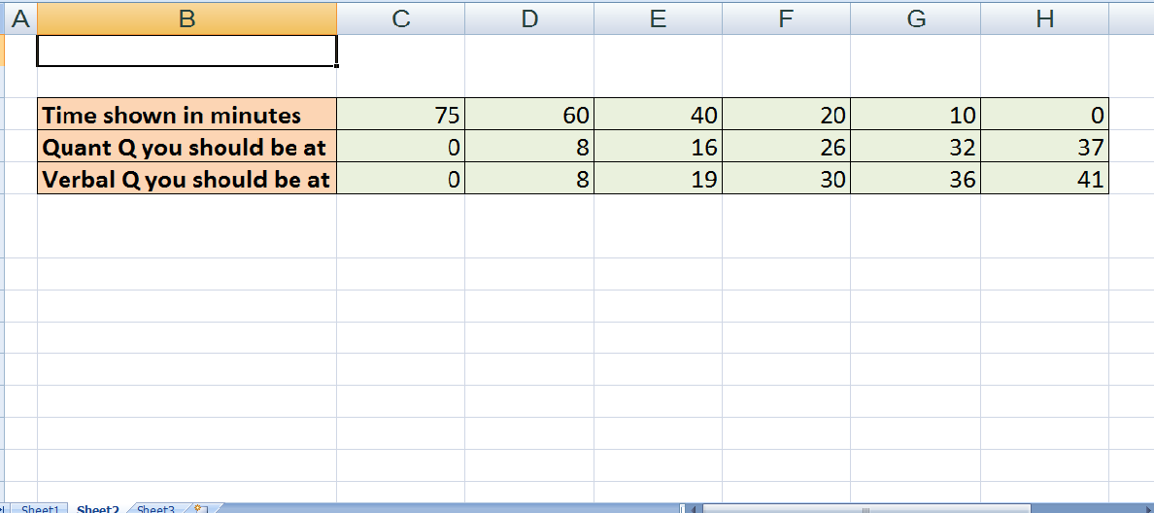Click the selected empty cell in column B

(187, 51)
